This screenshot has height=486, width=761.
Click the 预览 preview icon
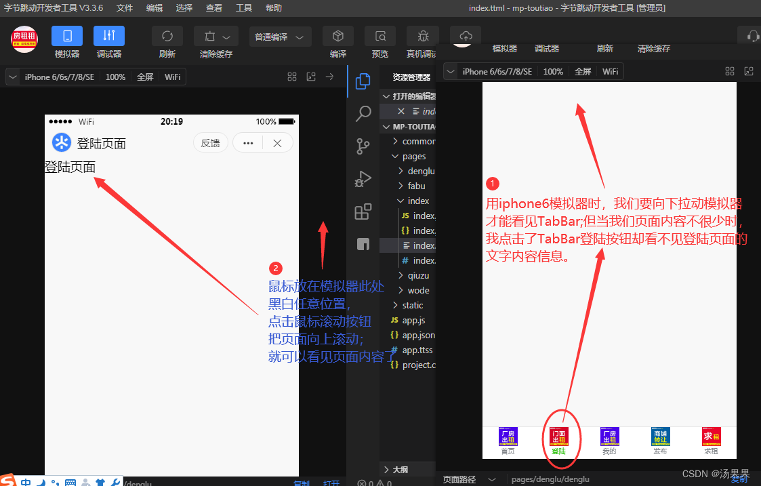point(380,37)
